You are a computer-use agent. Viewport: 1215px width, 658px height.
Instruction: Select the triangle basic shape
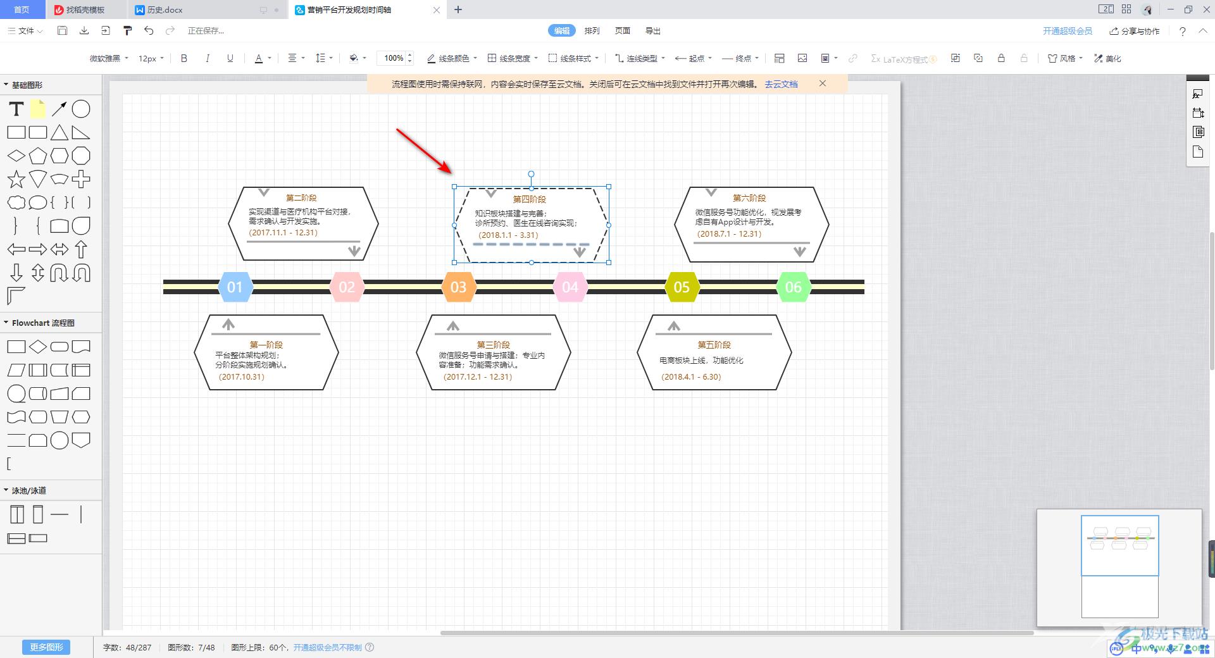coord(59,132)
